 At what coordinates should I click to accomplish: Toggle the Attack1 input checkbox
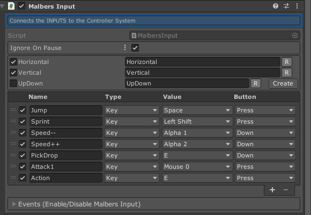[x=23, y=167]
